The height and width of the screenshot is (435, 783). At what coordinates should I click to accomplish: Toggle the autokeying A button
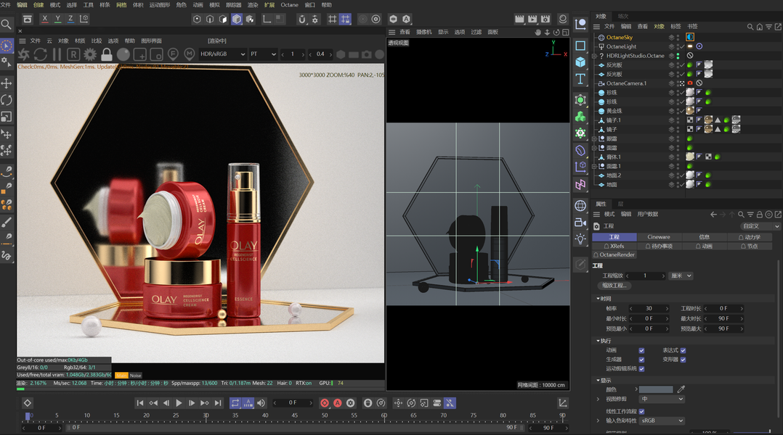point(338,403)
